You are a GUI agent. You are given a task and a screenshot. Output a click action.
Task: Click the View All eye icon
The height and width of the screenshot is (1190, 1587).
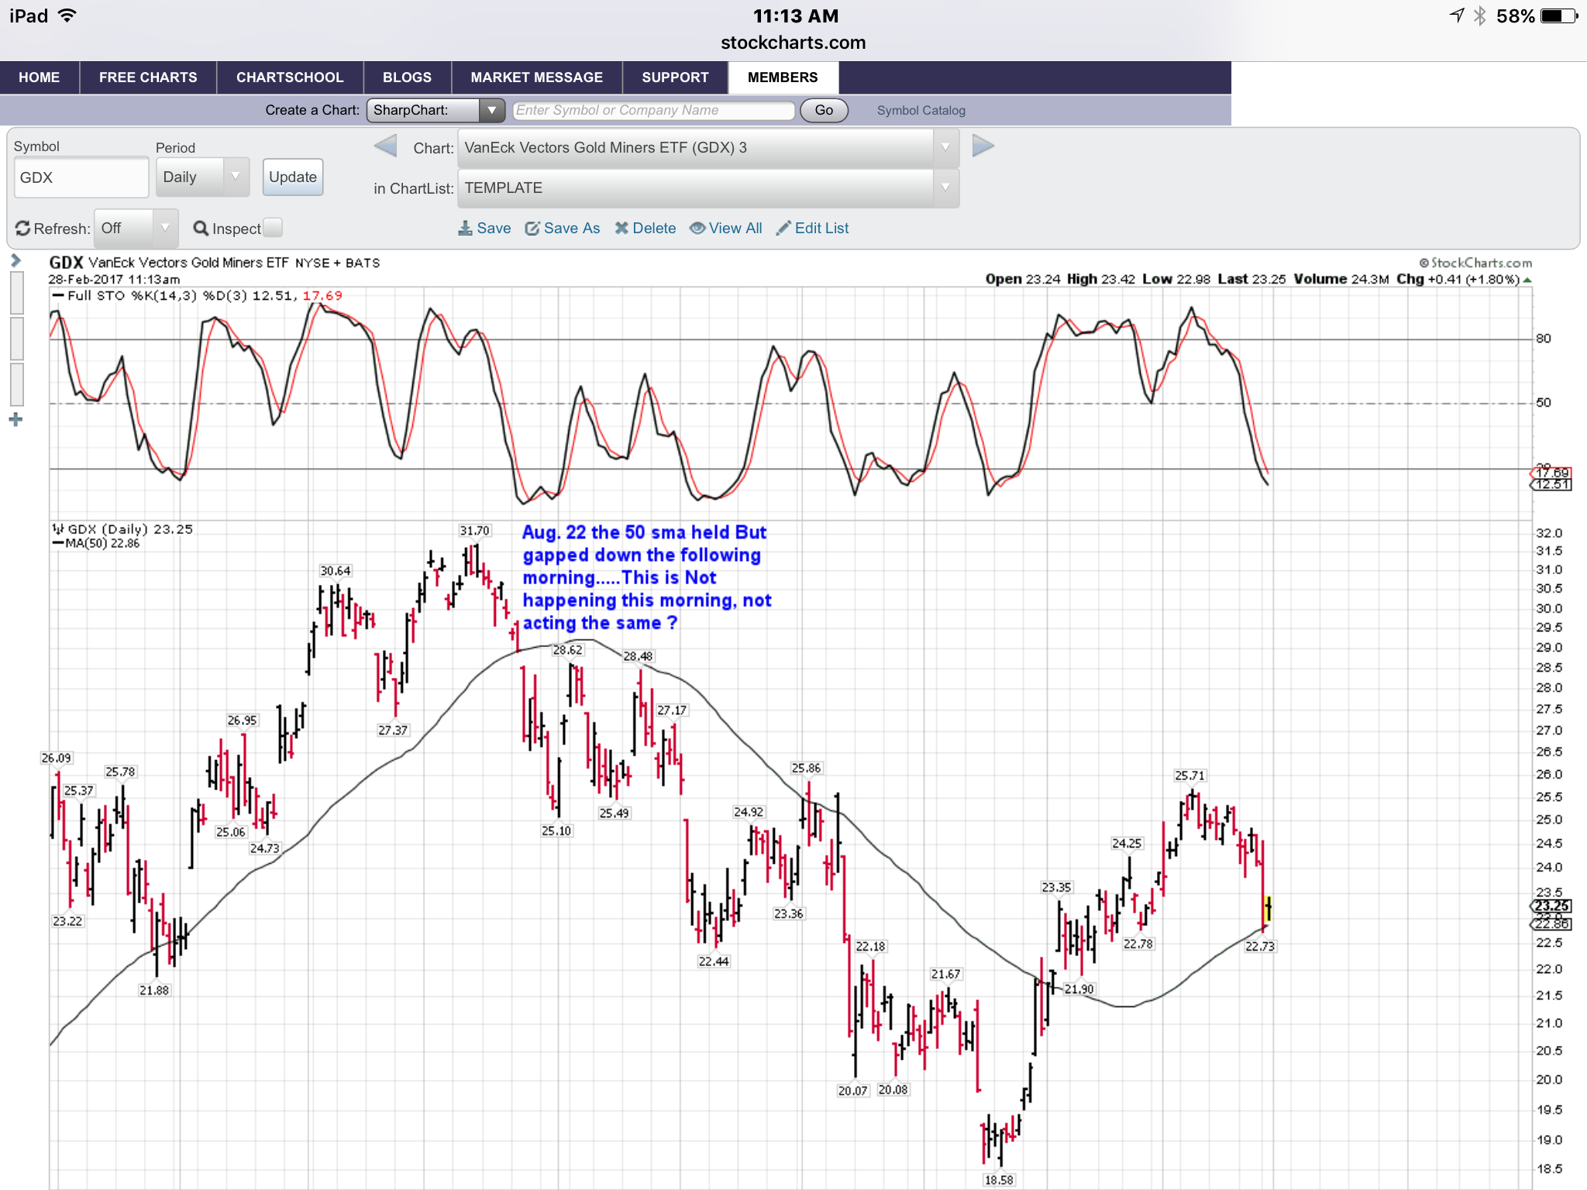pyautogui.click(x=697, y=229)
